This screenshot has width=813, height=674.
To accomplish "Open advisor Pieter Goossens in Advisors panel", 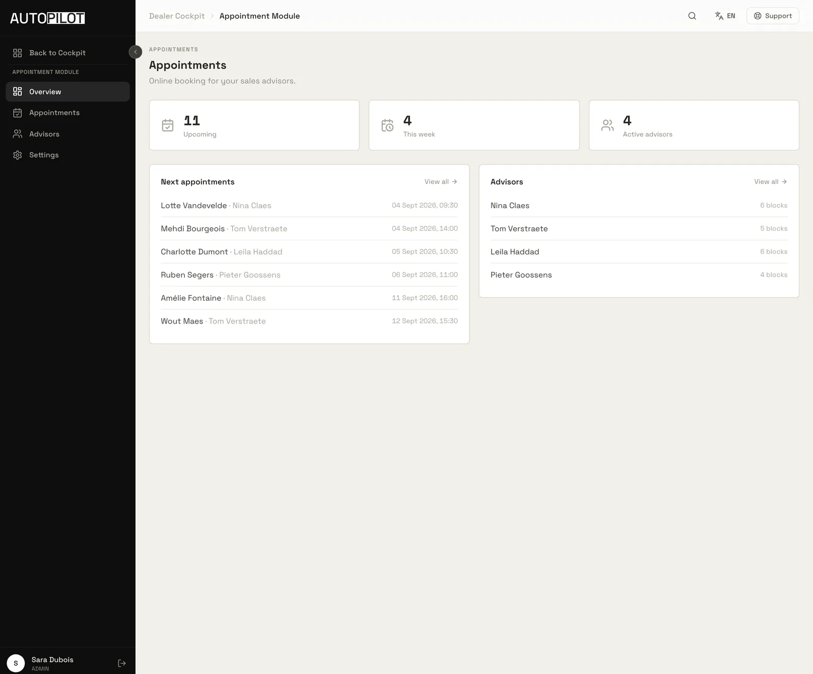I will (639, 275).
